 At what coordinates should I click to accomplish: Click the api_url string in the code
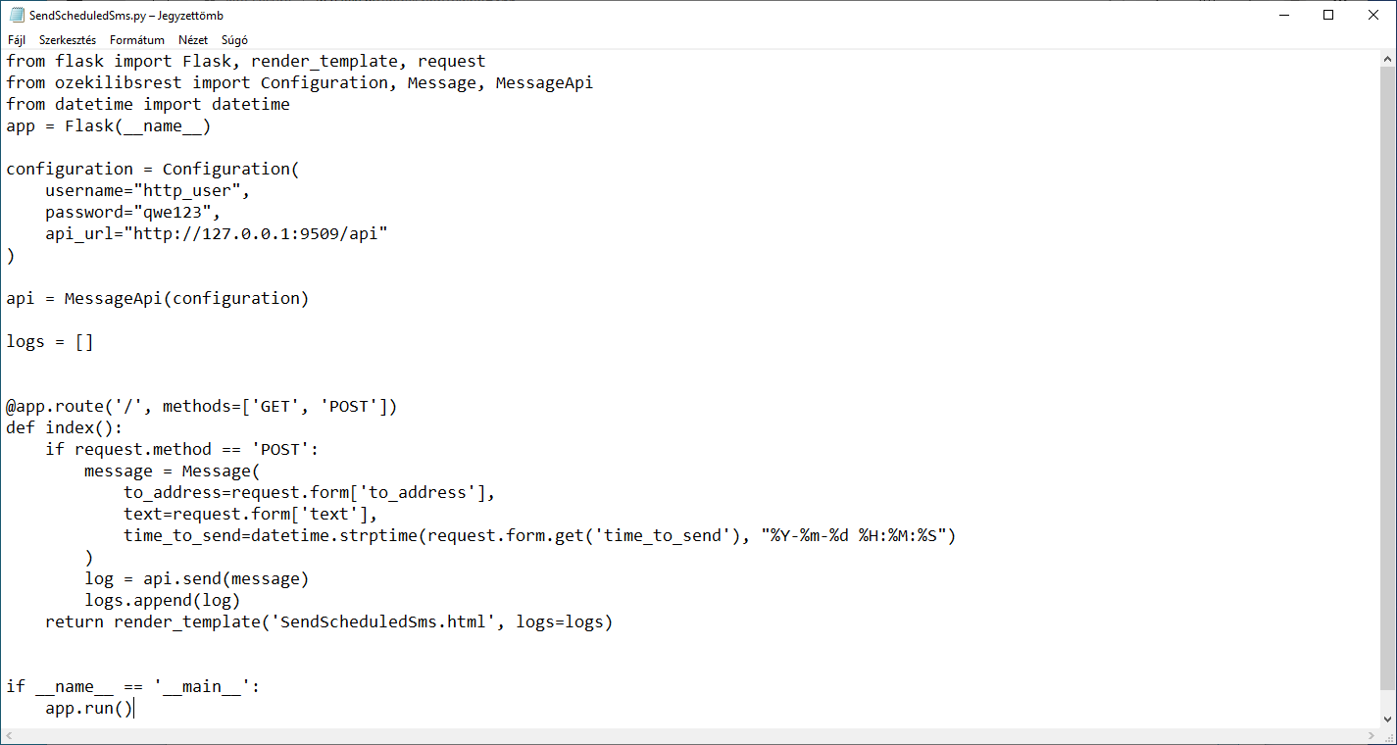260,233
